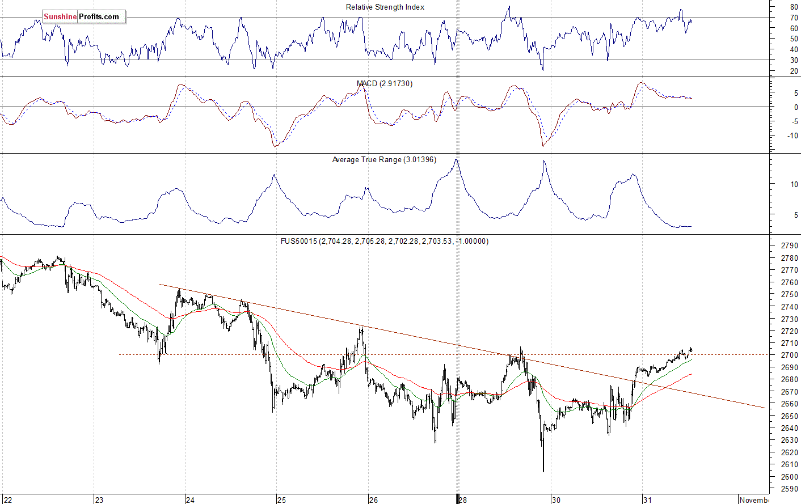The image size is (801, 504).
Task: Click the MACD axis value -10
Action: click(x=792, y=136)
